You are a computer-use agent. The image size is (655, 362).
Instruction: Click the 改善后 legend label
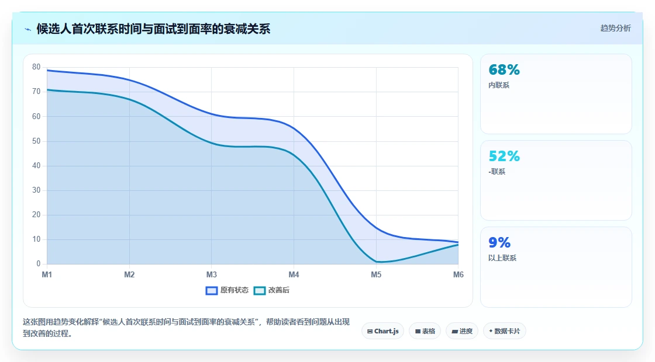pyautogui.click(x=278, y=290)
